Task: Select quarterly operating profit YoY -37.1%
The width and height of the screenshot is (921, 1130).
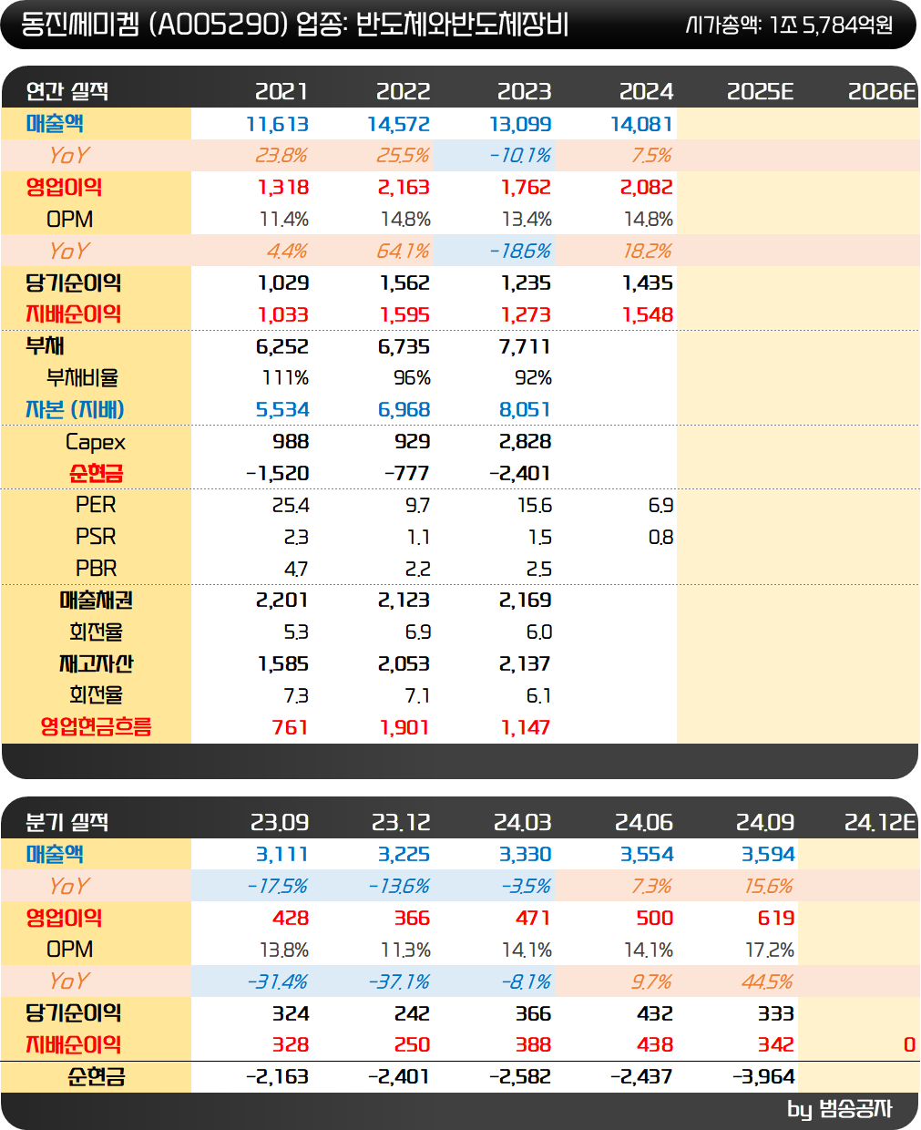Action: pos(398,981)
